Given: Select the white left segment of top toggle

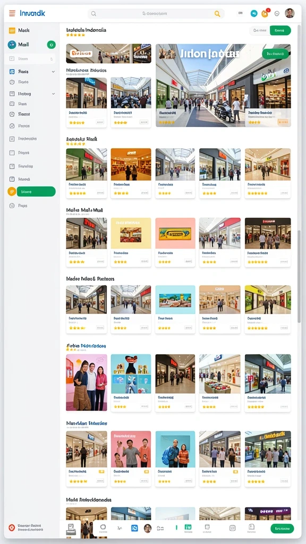Looking at the screenshot, I should point(259,30).
